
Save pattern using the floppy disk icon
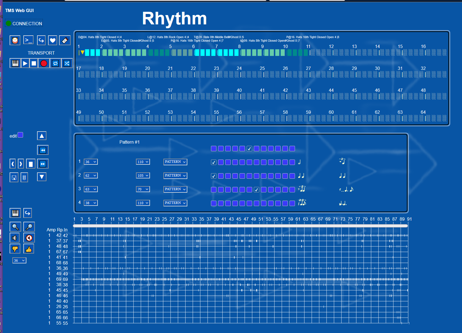point(14,177)
